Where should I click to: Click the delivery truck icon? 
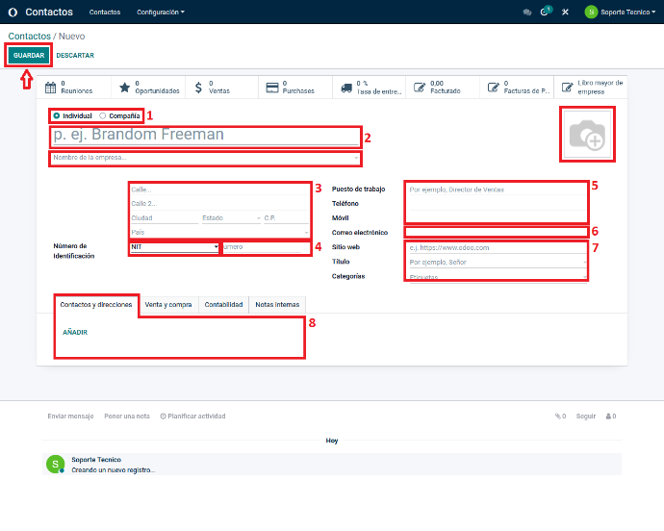point(345,88)
